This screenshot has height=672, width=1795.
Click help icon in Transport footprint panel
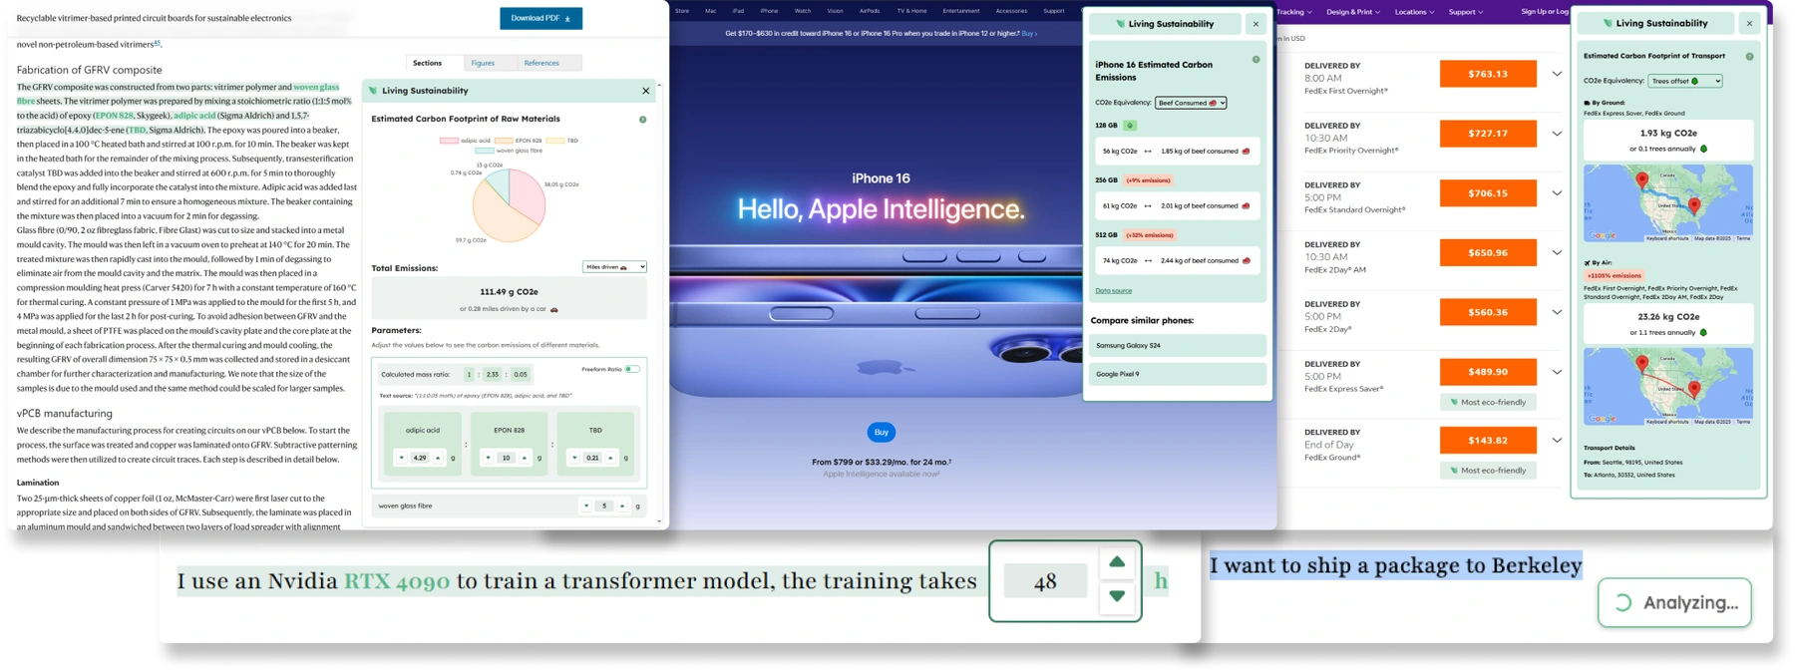tap(1749, 57)
